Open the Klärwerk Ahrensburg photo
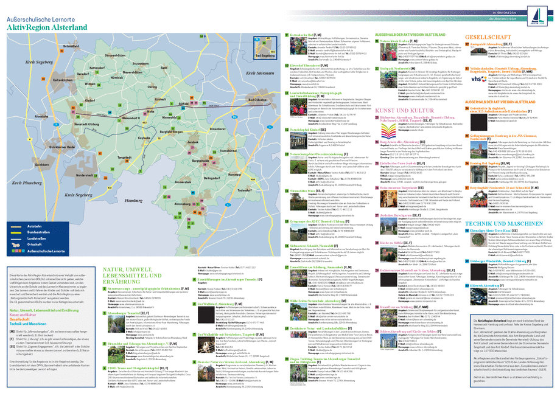The width and height of the screenshot is (560, 396). [x=478, y=296]
